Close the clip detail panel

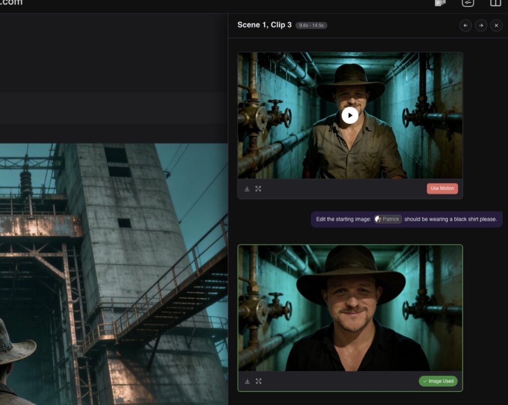pyautogui.click(x=496, y=25)
